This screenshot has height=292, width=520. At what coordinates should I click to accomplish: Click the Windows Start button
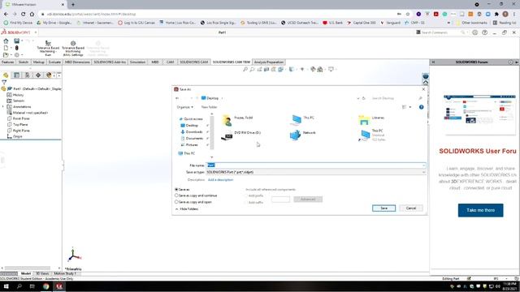click(6, 286)
